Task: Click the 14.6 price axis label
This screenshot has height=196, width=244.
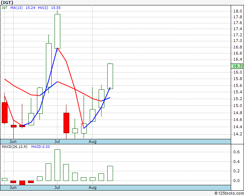Action: [x=238, y=120]
